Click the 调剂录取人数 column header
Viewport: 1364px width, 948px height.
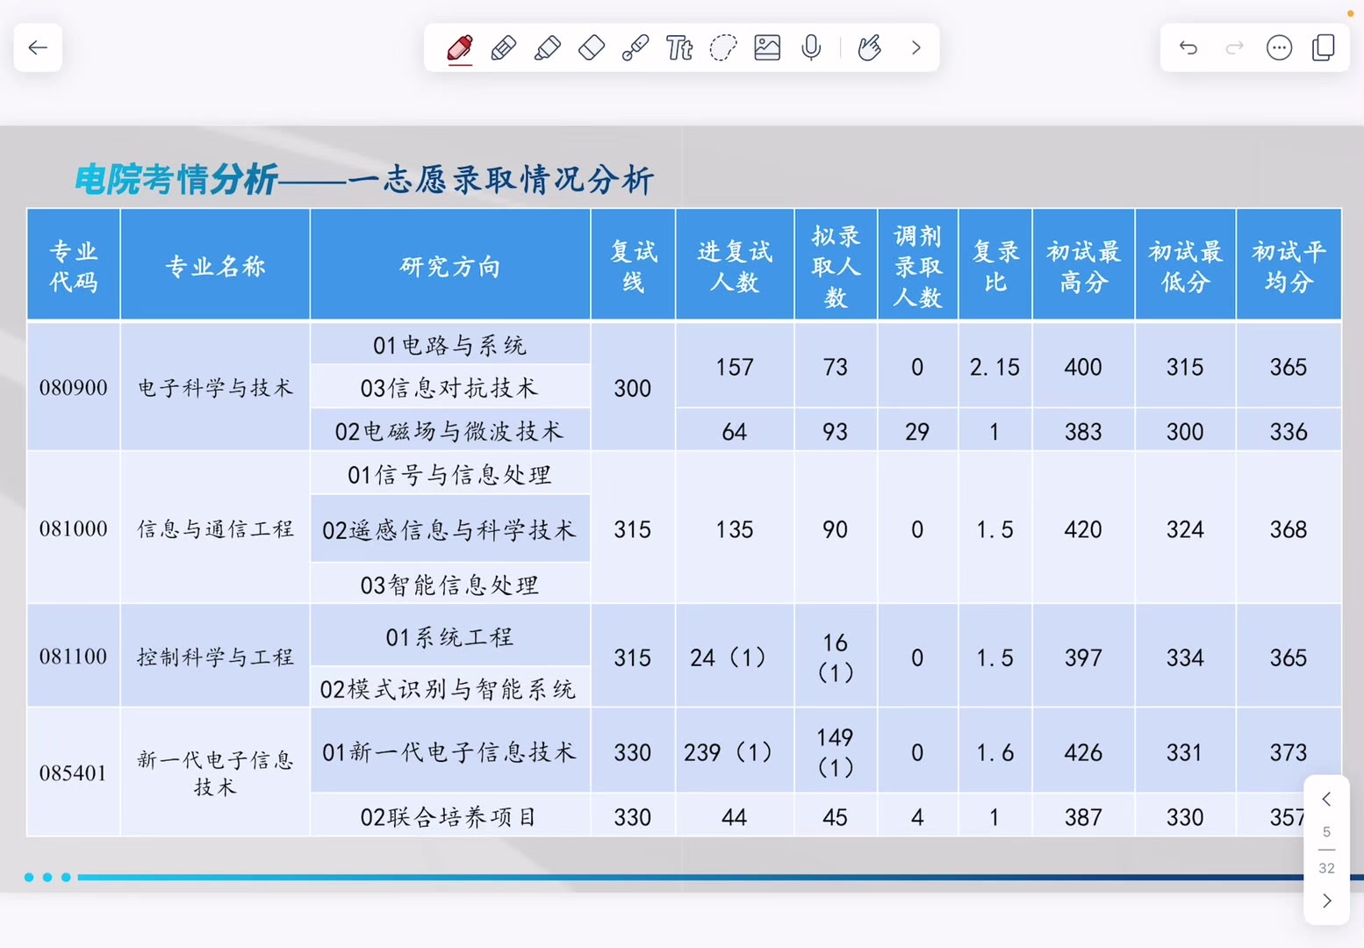click(918, 265)
